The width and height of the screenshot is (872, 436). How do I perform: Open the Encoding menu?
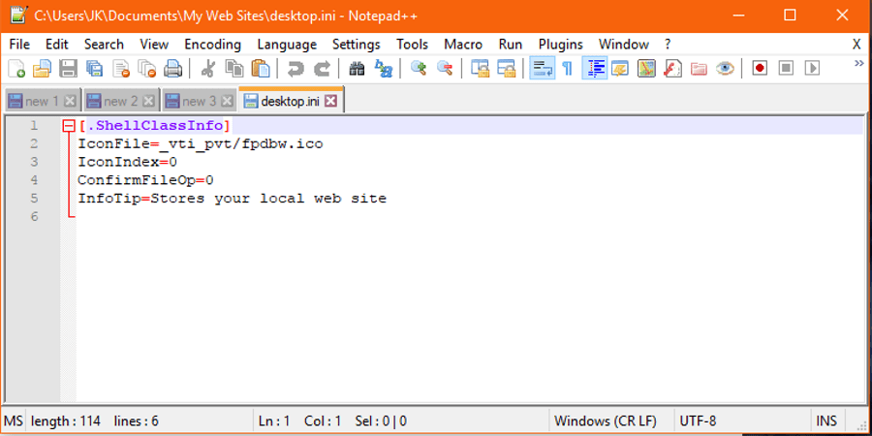pyautogui.click(x=212, y=45)
